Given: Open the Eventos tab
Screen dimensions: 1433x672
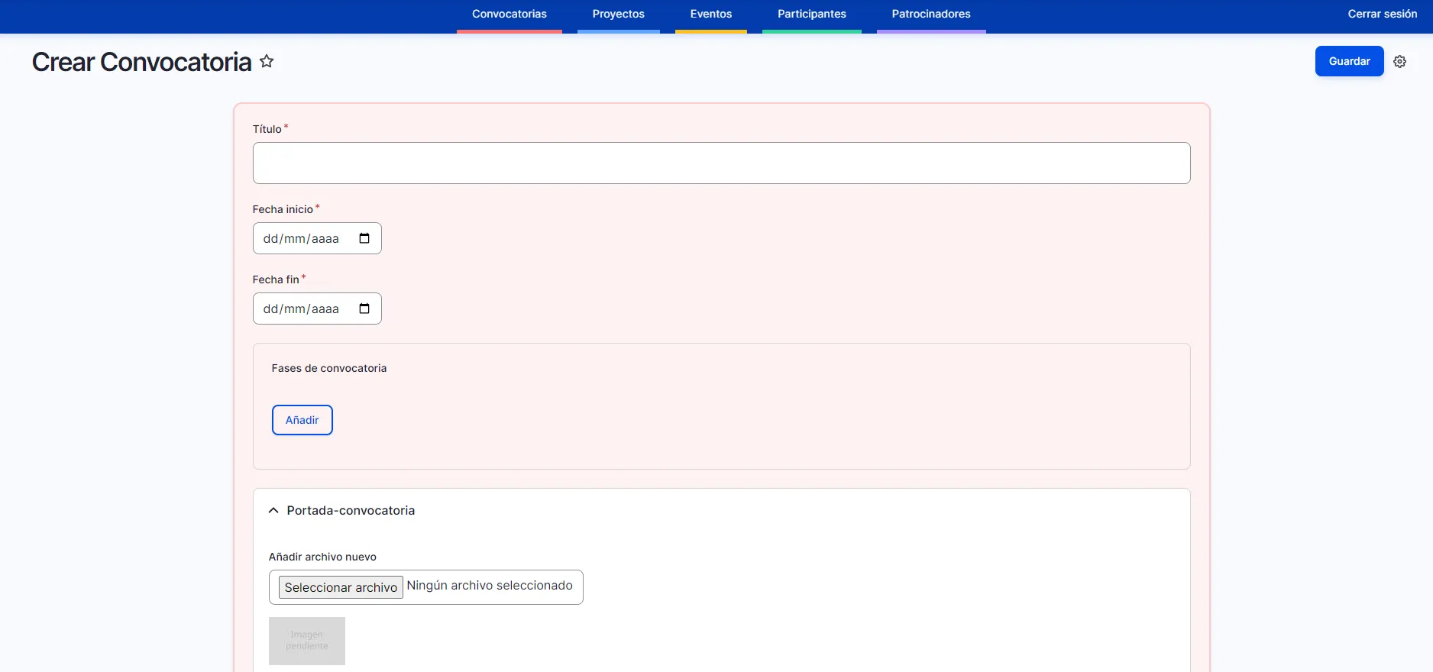Looking at the screenshot, I should [x=710, y=15].
